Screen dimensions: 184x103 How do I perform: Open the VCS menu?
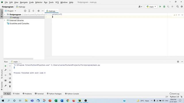point(57,2)
